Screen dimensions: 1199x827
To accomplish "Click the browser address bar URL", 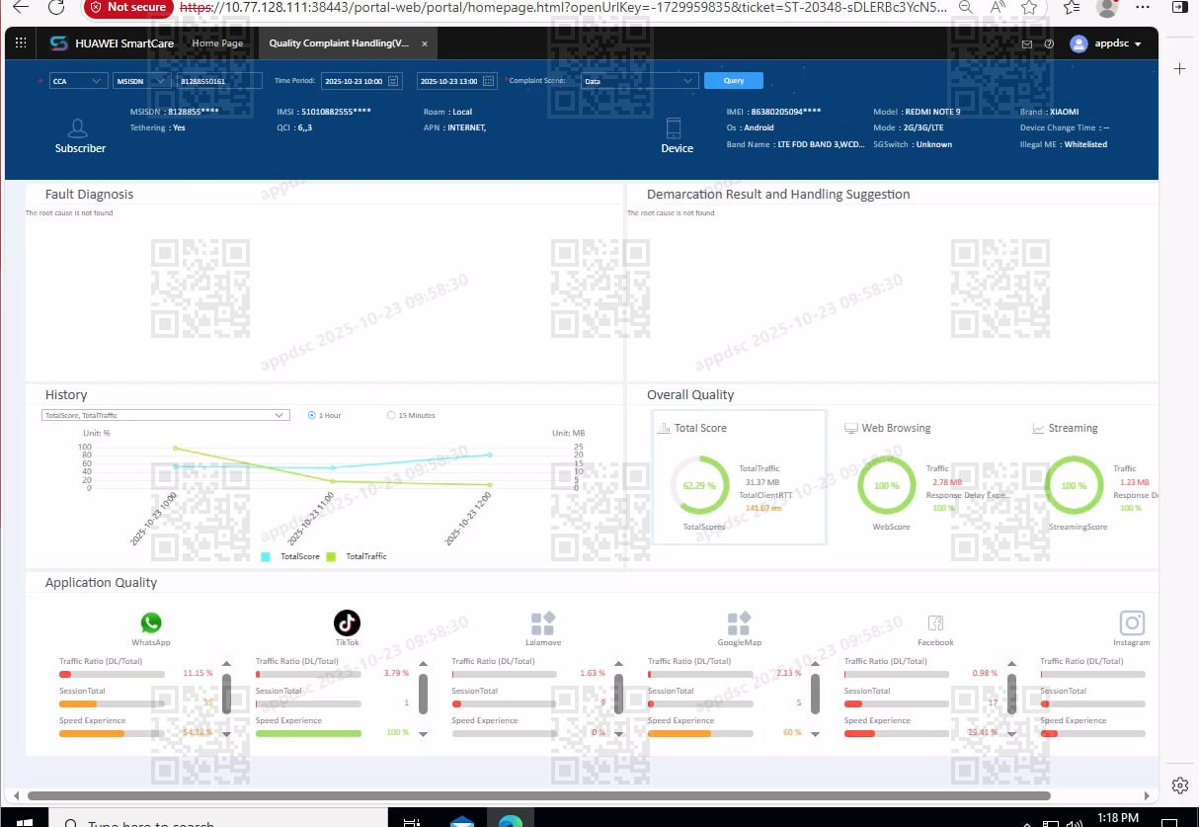I will click(563, 7).
